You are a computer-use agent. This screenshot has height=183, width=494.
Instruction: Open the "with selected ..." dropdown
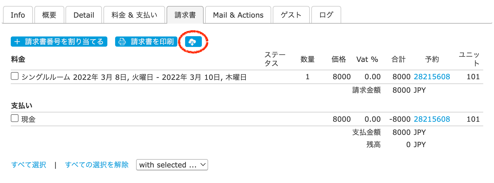click(x=172, y=165)
